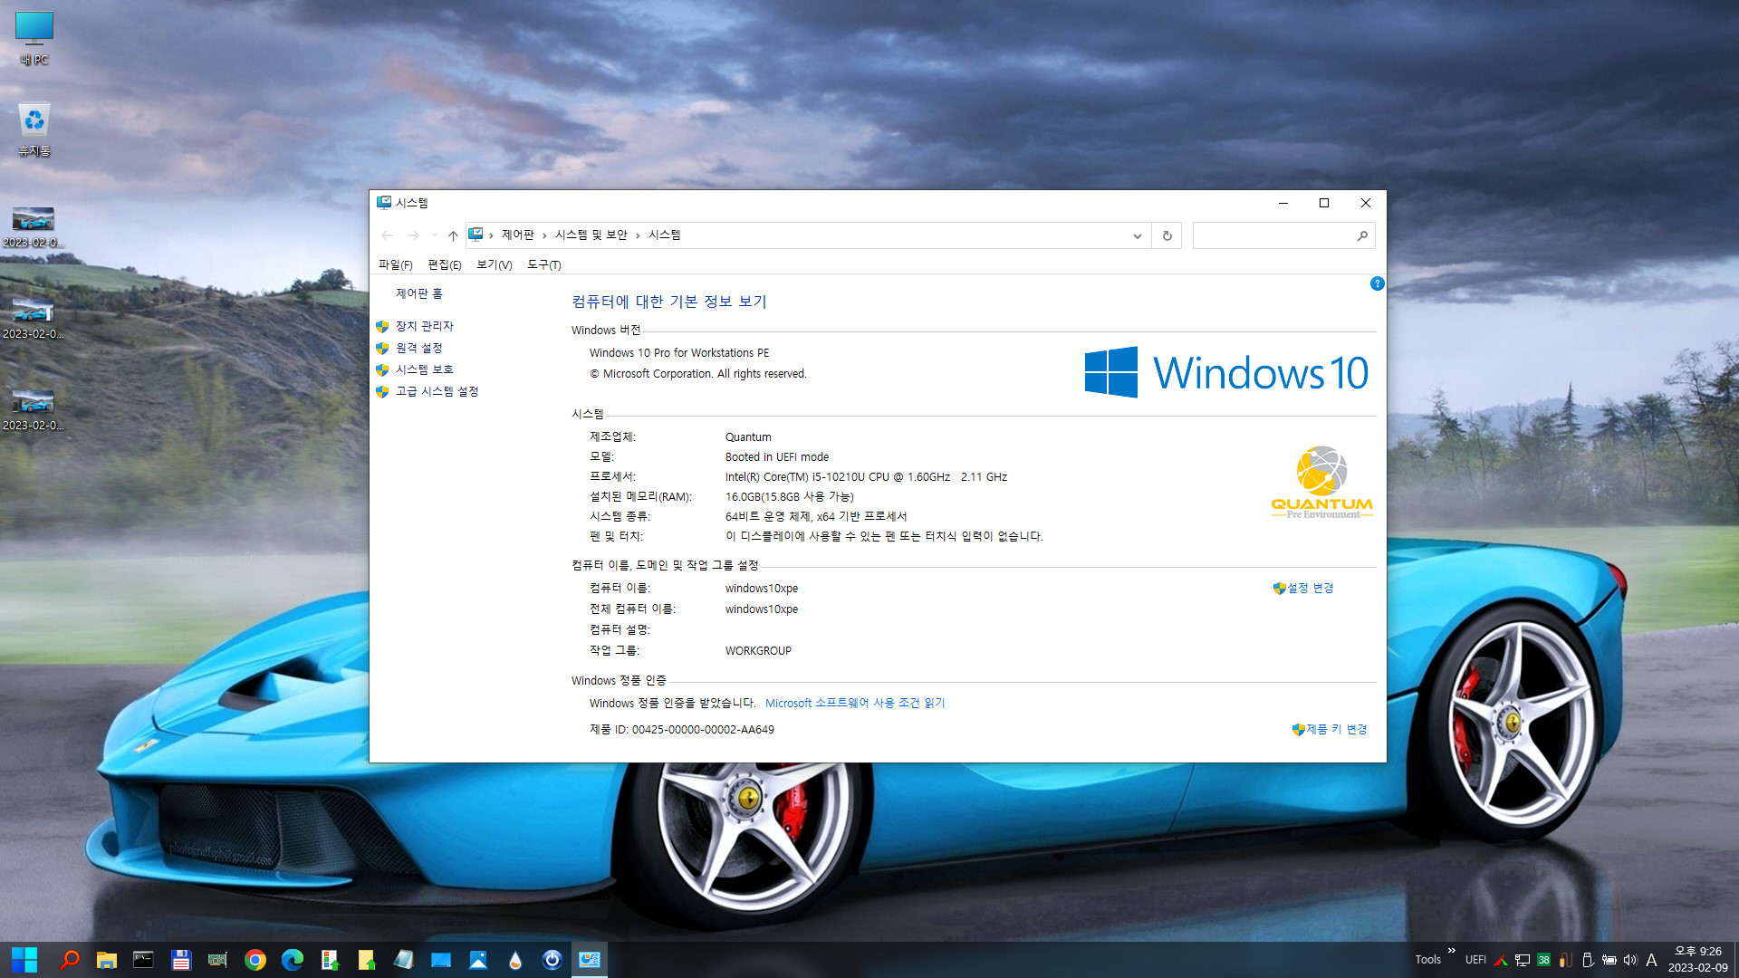Open the green circuit card taskbar icon
Image resolution: width=1739 pixels, height=978 pixels.
(x=217, y=960)
